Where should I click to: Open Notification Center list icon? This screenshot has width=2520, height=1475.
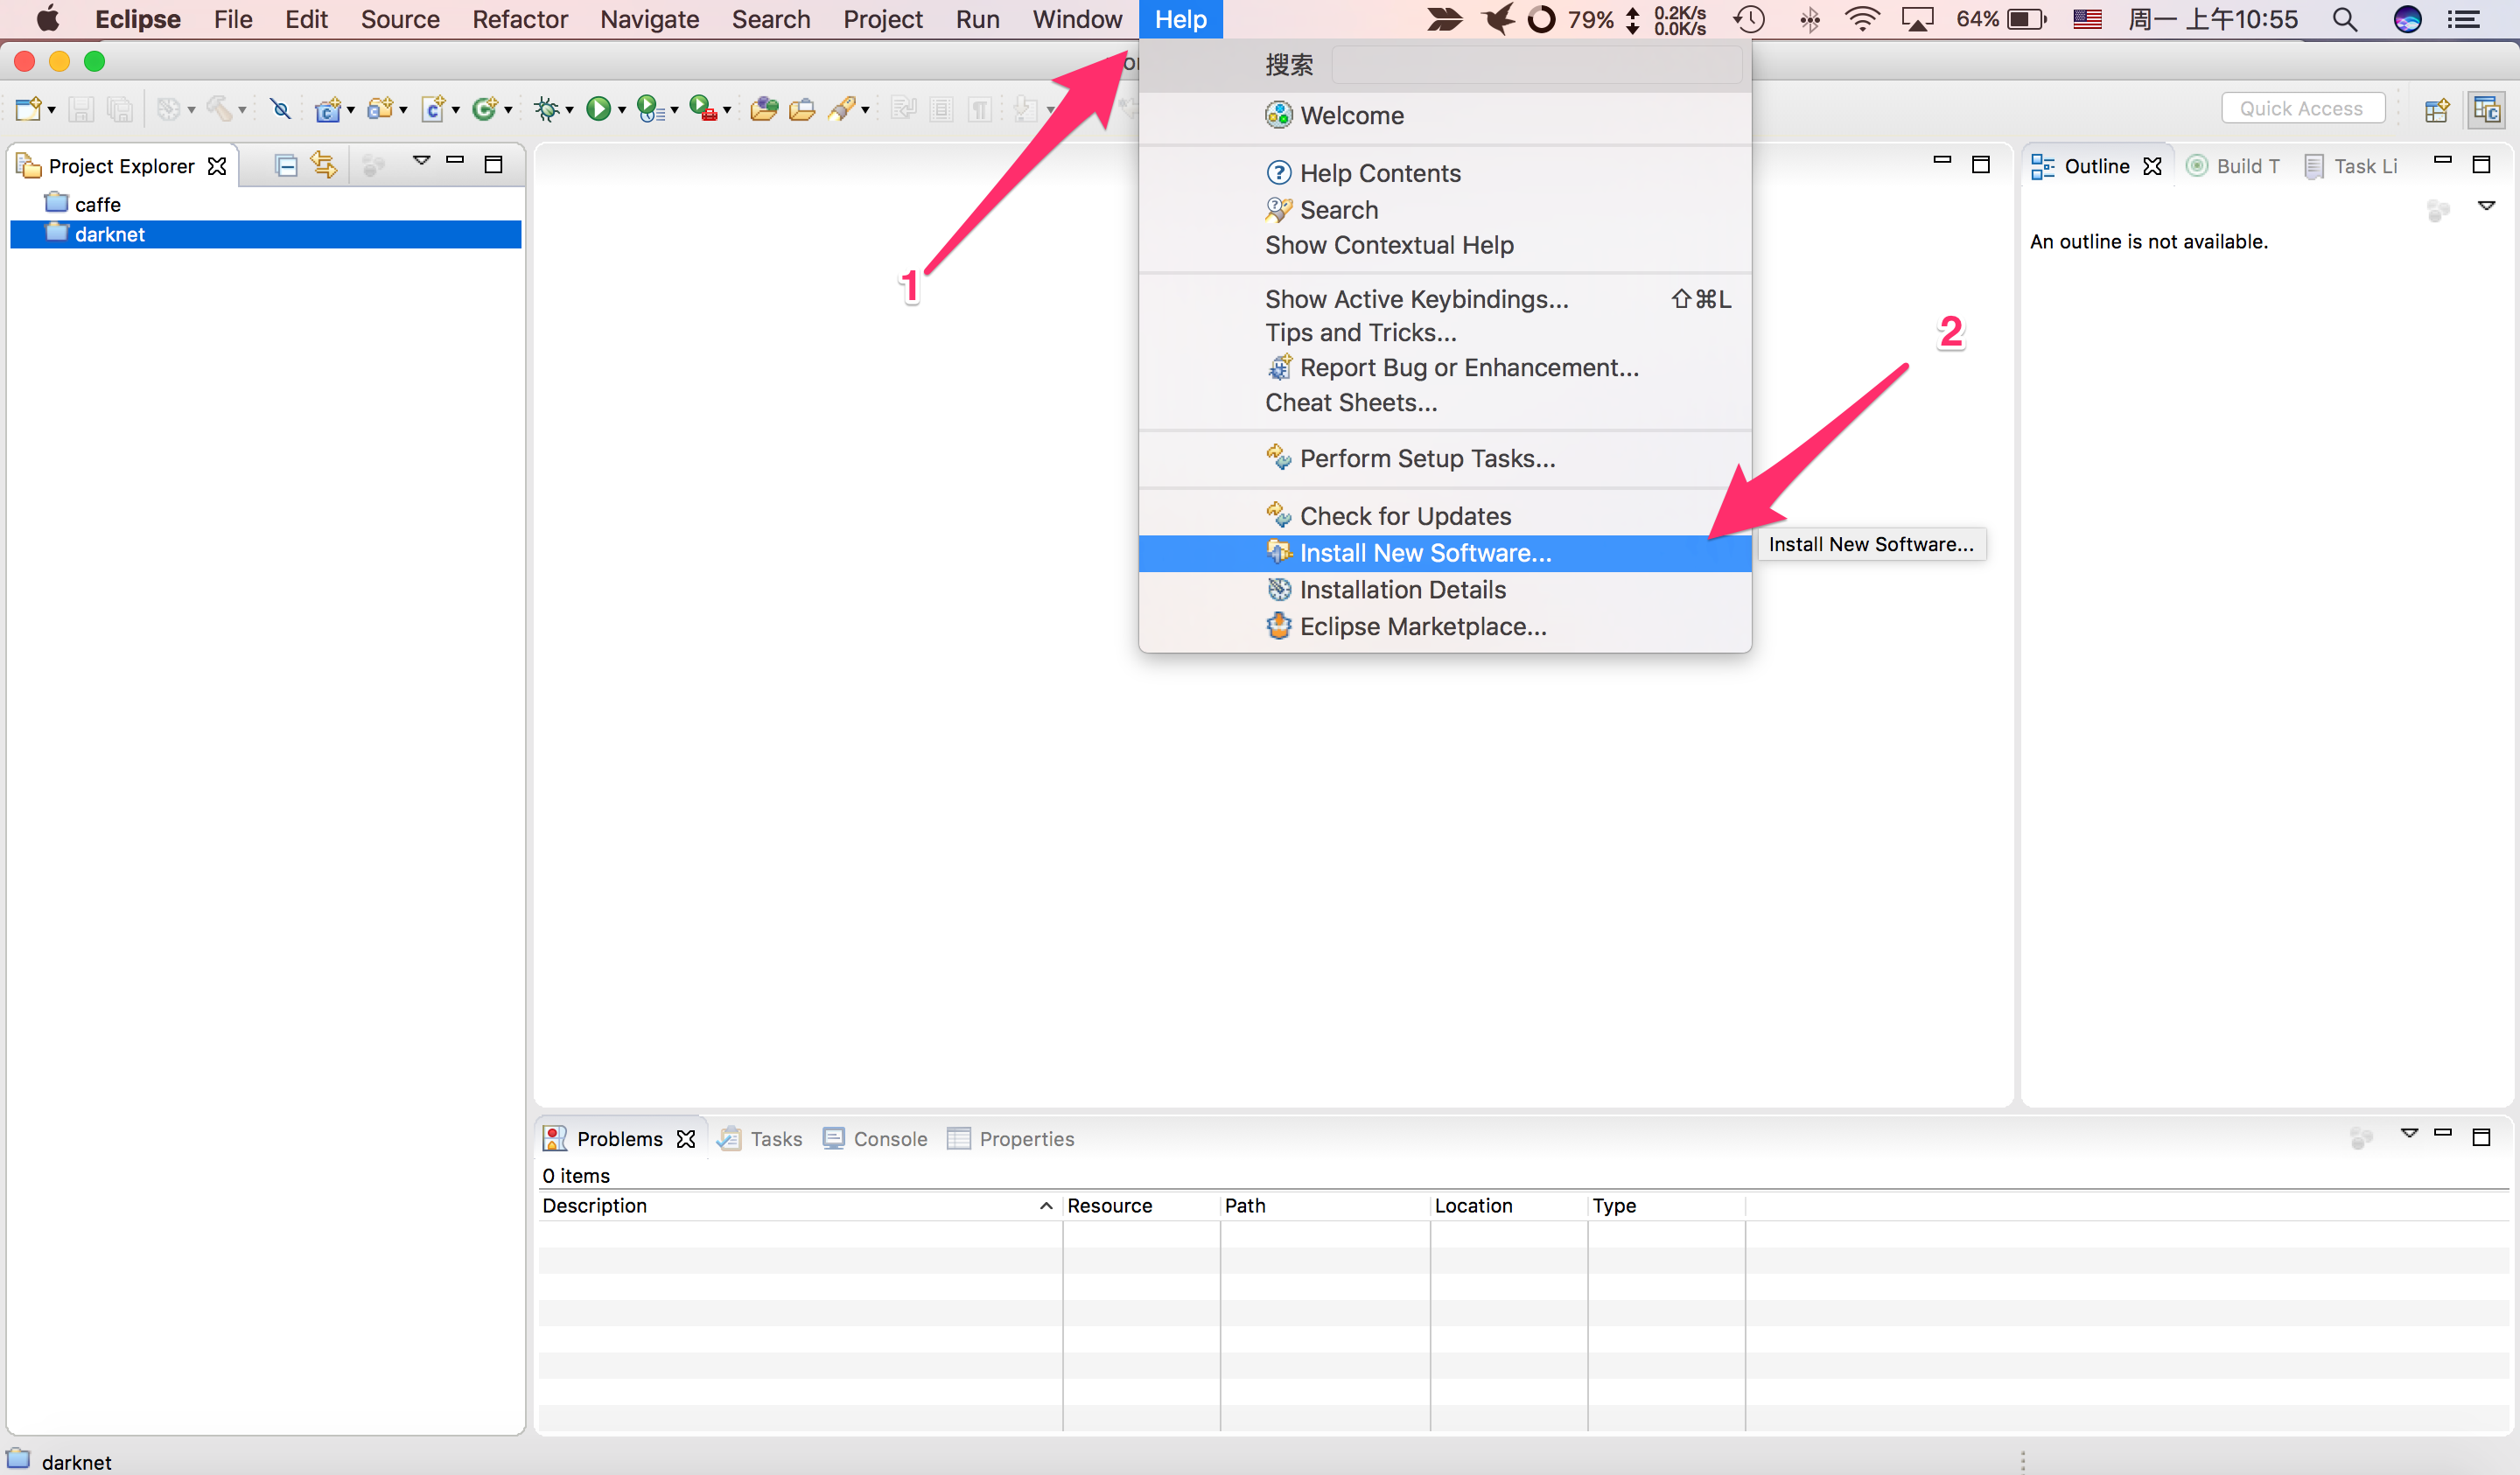2463,19
